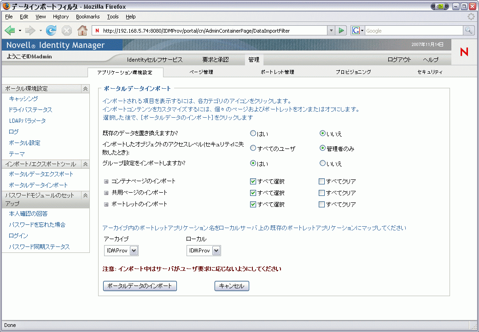Open the アーカイブ IDMProv dropdown
479x332 pixels.
point(121,251)
